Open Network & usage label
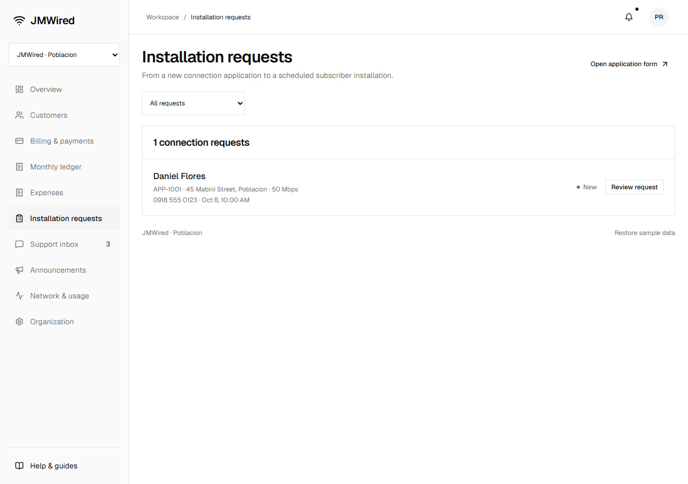This screenshot has width=688, height=484. coord(60,296)
